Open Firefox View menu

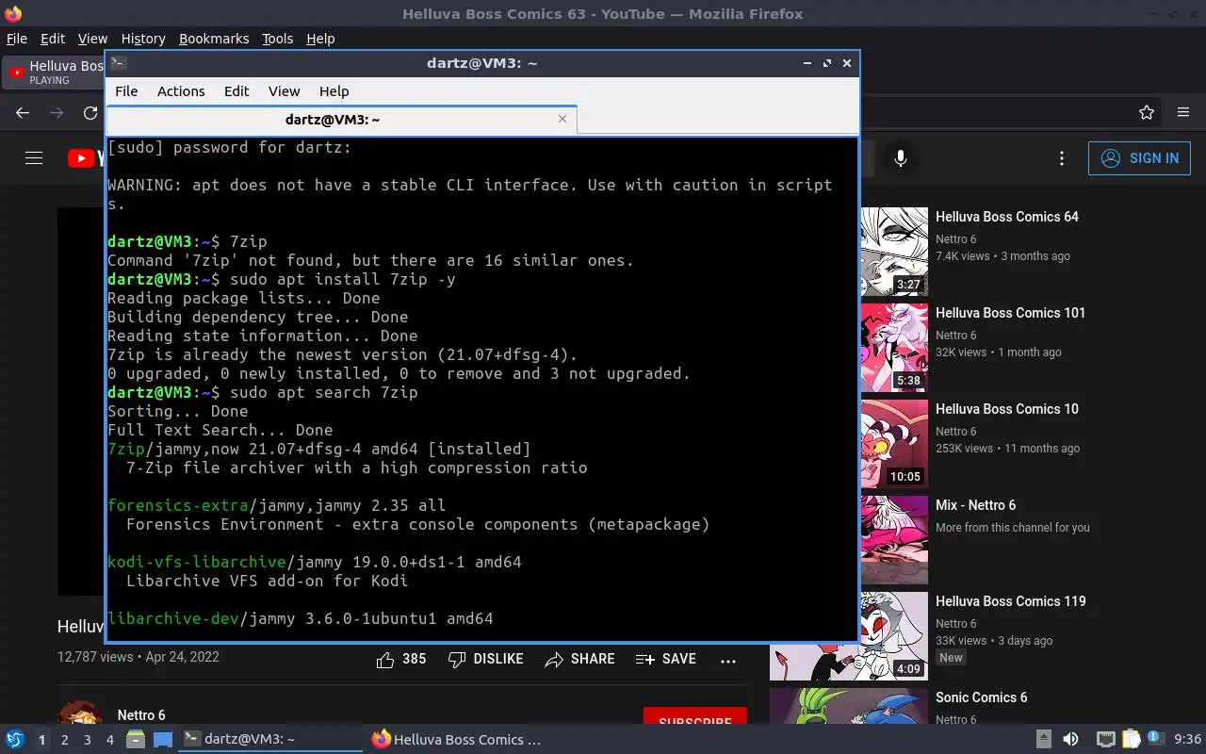(x=92, y=39)
